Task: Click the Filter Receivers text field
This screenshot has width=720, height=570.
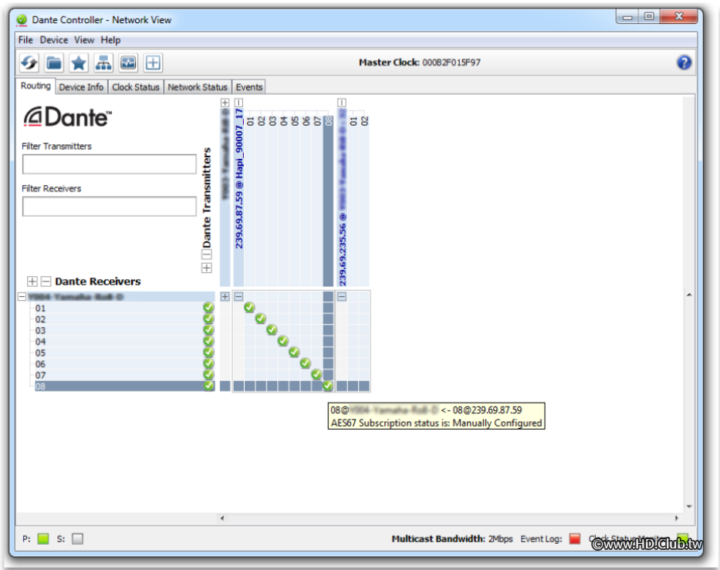Action: pyautogui.click(x=110, y=207)
